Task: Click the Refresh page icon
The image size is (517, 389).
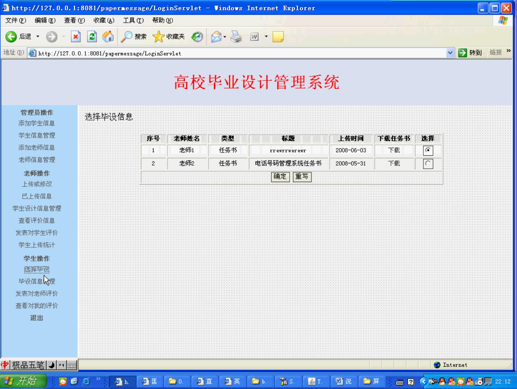Action: coord(92,36)
